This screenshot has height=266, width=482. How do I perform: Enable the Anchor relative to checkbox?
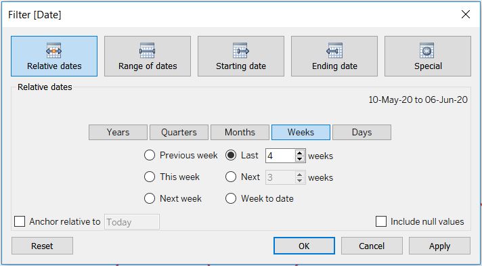20,221
